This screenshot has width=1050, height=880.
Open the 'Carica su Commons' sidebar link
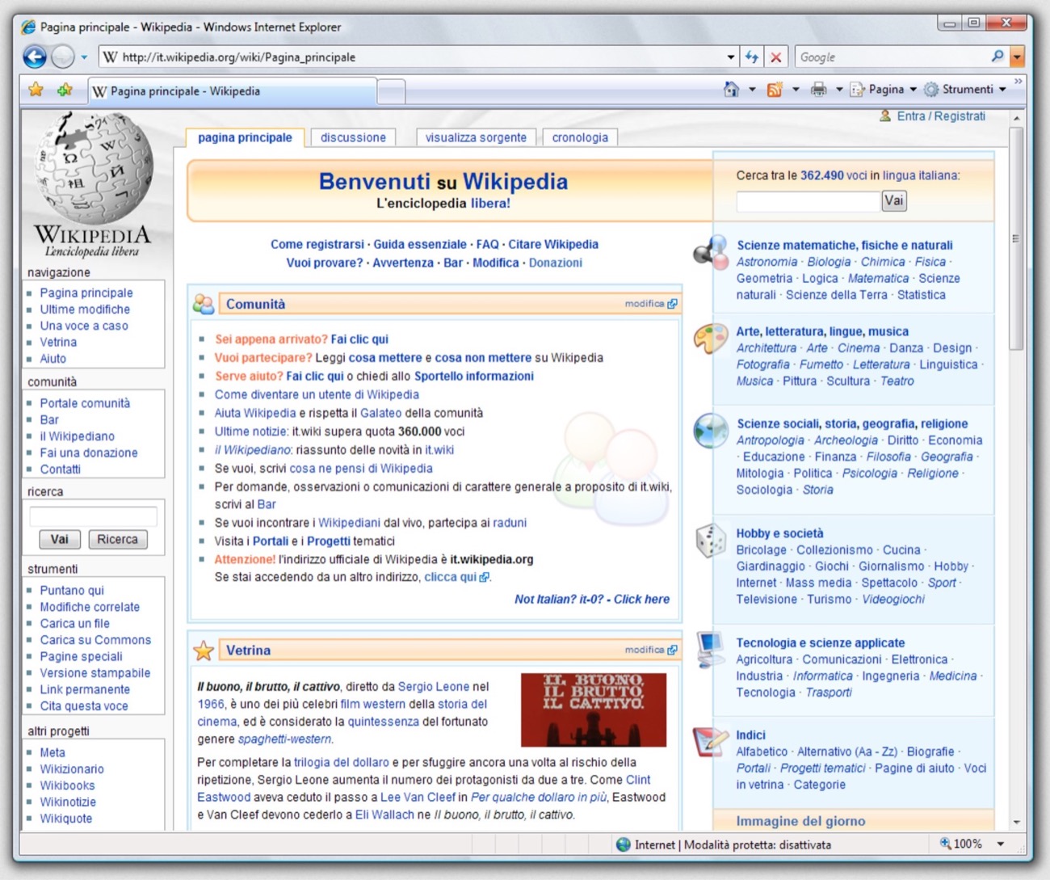tap(95, 639)
